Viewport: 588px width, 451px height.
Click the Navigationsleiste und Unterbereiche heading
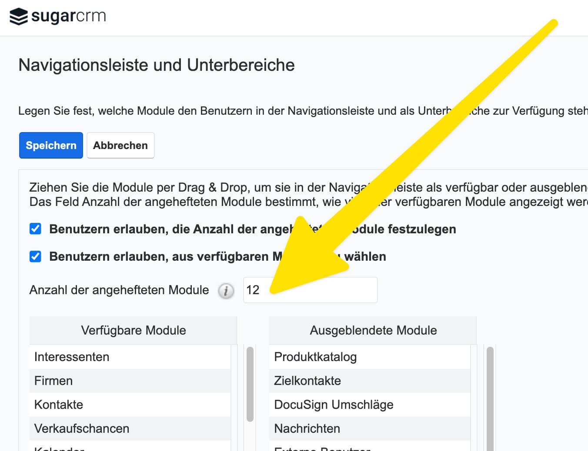pyautogui.click(x=157, y=65)
